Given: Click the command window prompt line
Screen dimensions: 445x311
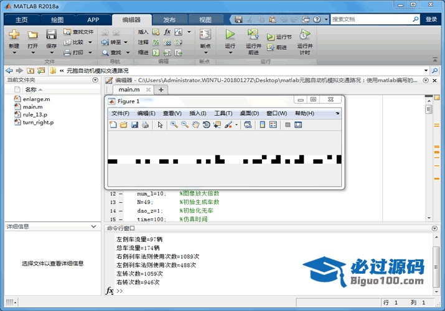Looking at the screenshot, I should [269, 291].
